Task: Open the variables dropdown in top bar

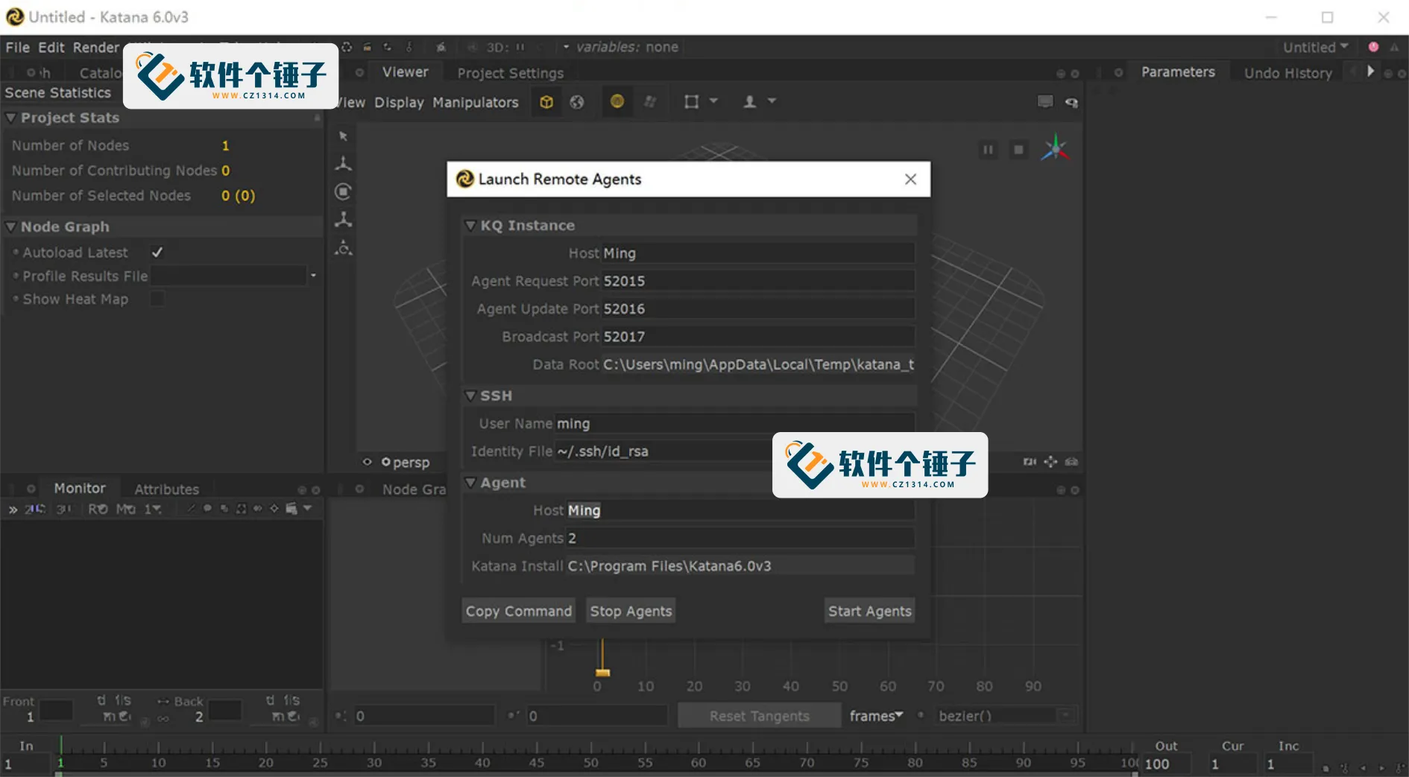Action: coord(567,47)
